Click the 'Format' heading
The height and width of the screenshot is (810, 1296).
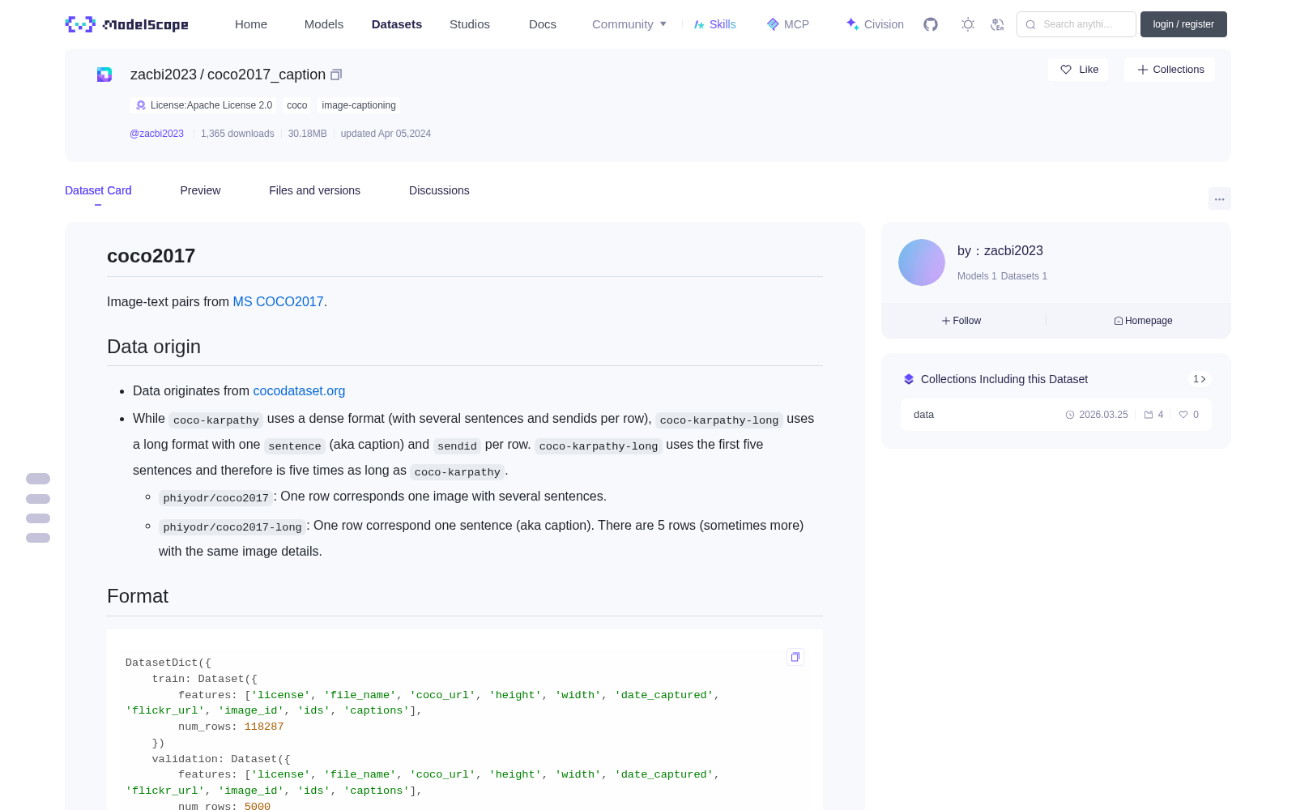point(138,596)
